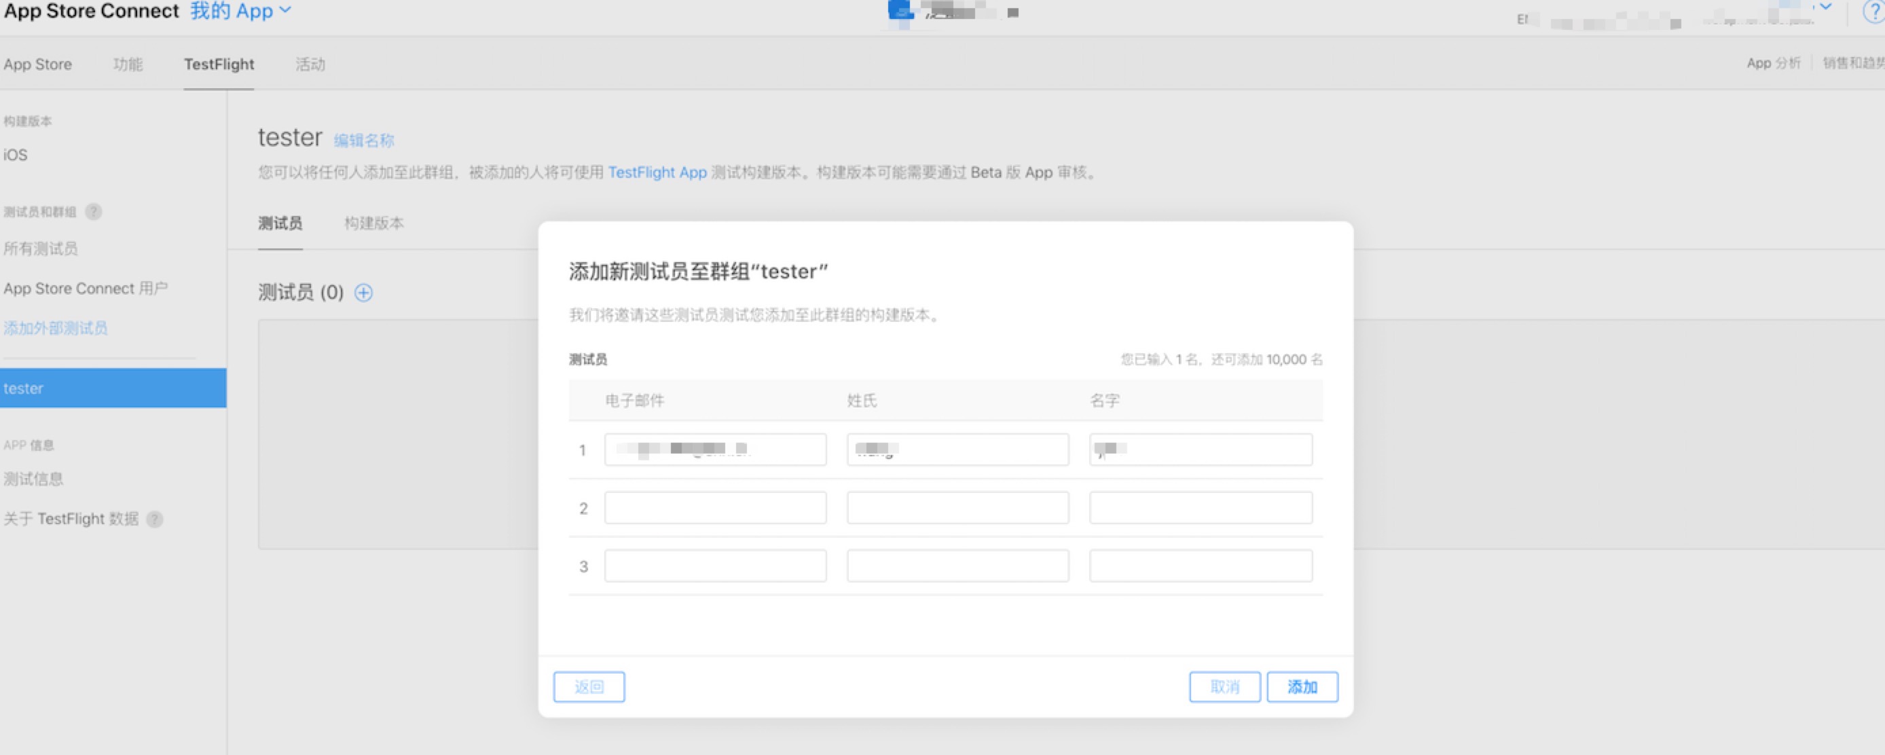Select iOS under 构建版本 in the sidebar
The width and height of the screenshot is (1885, 755).
tap(16, 155)
